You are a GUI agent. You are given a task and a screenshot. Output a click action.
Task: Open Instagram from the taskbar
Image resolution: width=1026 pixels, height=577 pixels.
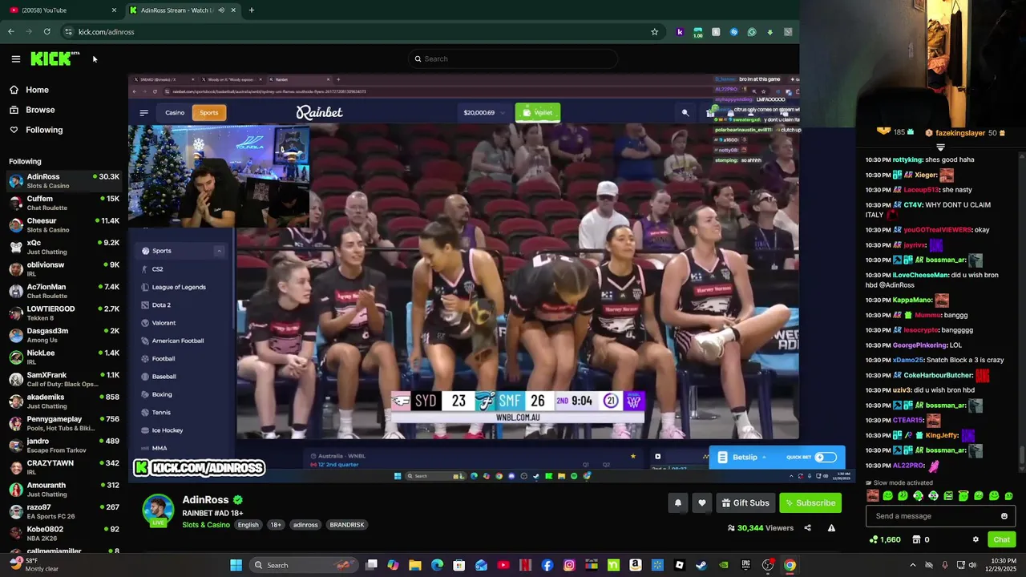tap(569, 565)
